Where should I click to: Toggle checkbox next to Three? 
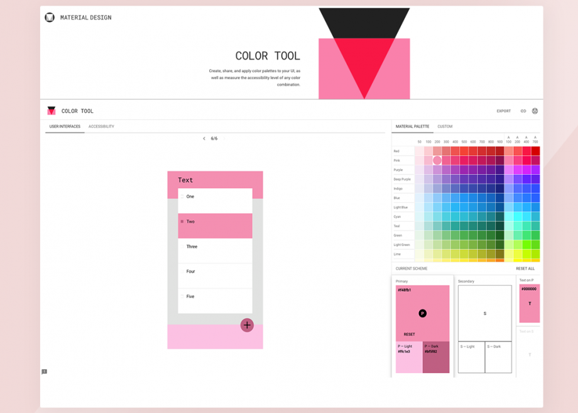coord(182,247)
